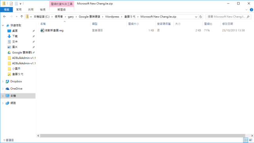Select Dropbox in the navigation pane
Viewport: 254px width, 143px height.
pos(16,81)
